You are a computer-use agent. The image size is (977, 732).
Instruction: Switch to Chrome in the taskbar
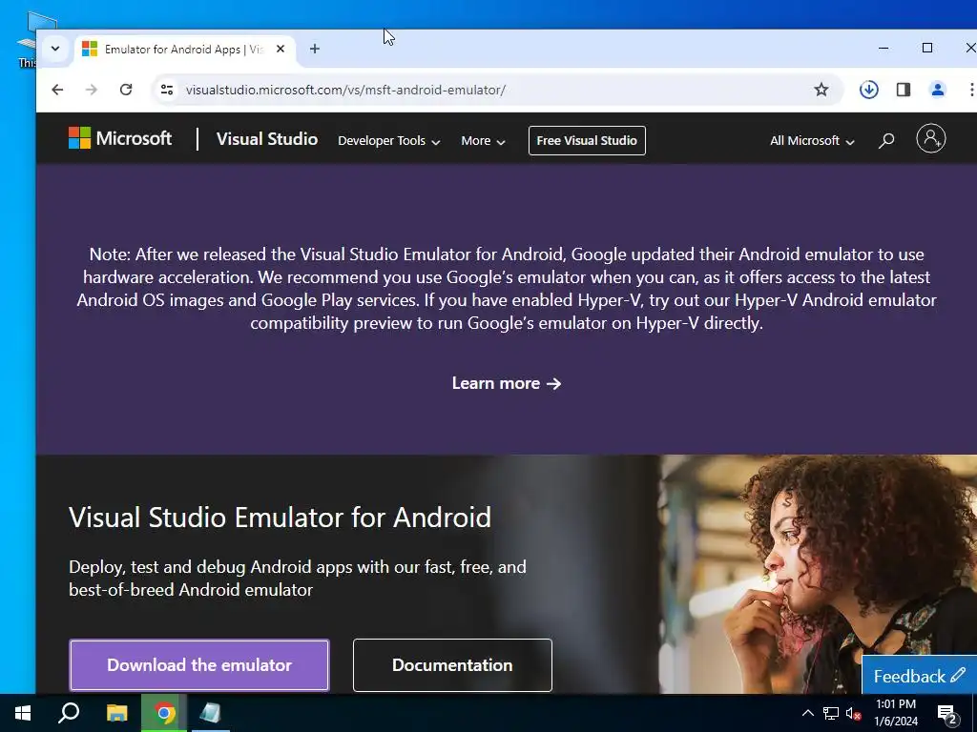[164, 713]
